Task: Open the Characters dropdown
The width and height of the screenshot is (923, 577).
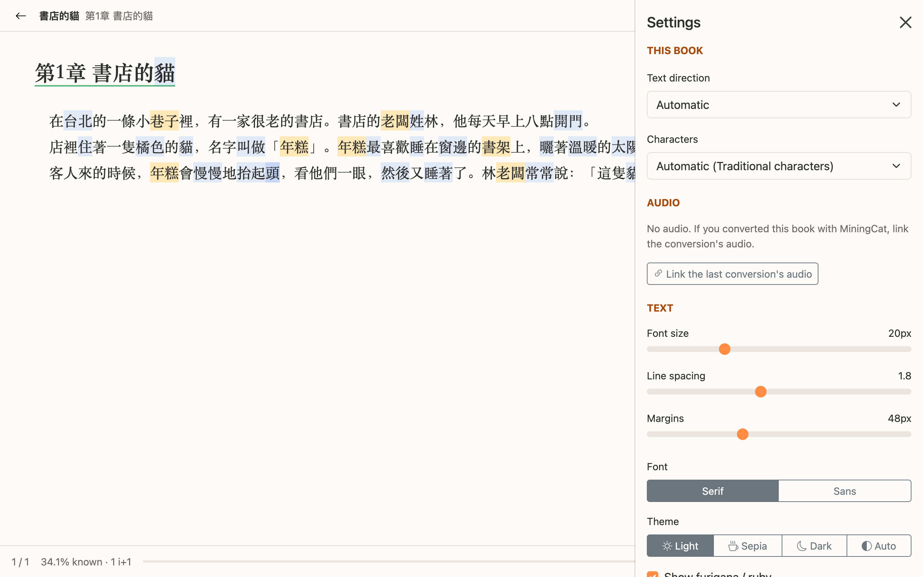Action: pyautogui.click(x=779, y=166)
